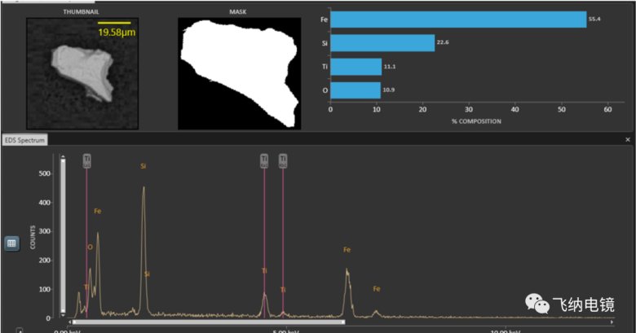Click the up arrow on counts slider
The image size is (636, 333).
coord(62,159)
